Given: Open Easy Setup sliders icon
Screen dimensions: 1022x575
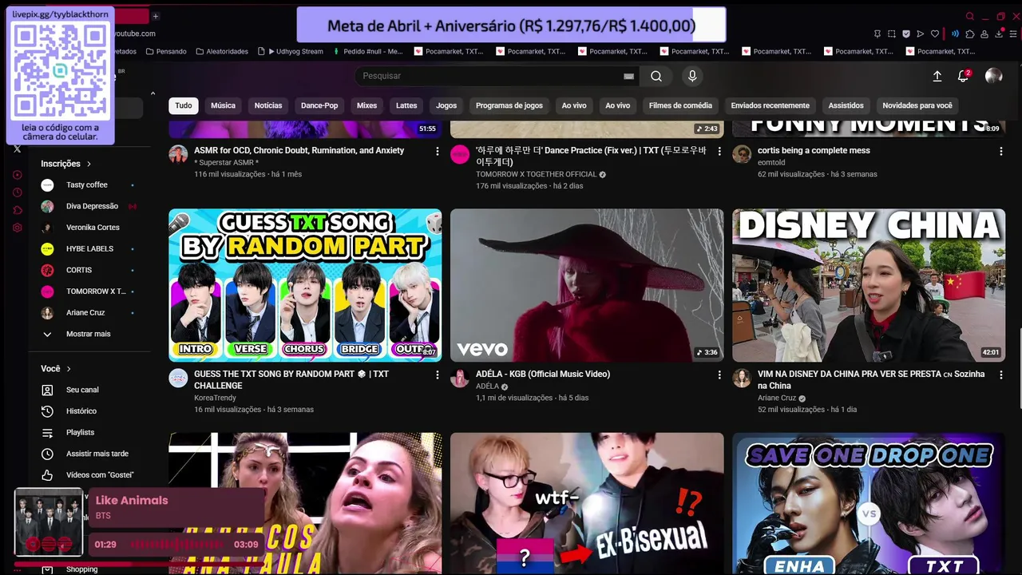Looking at the screenshot, I should click(1015, 34).
